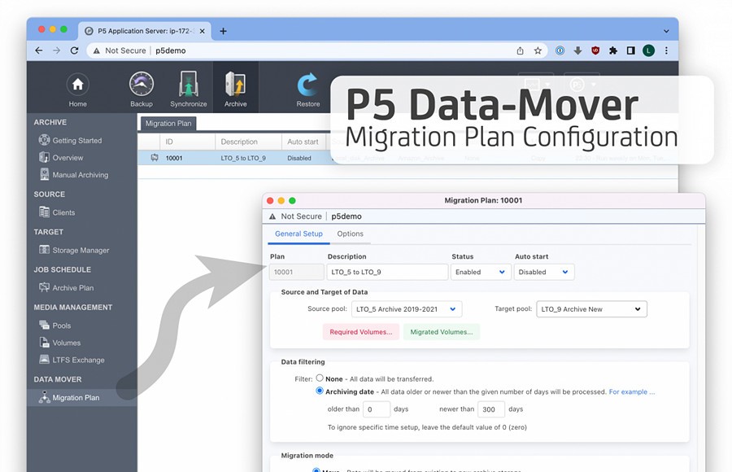Select the None filter radio button
This screenshot has width=732, height=472.
[320, 378]
